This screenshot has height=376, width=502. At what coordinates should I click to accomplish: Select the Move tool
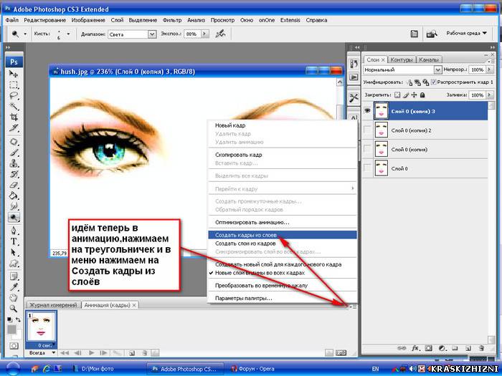pyautogui.click(x=14, y=74)
